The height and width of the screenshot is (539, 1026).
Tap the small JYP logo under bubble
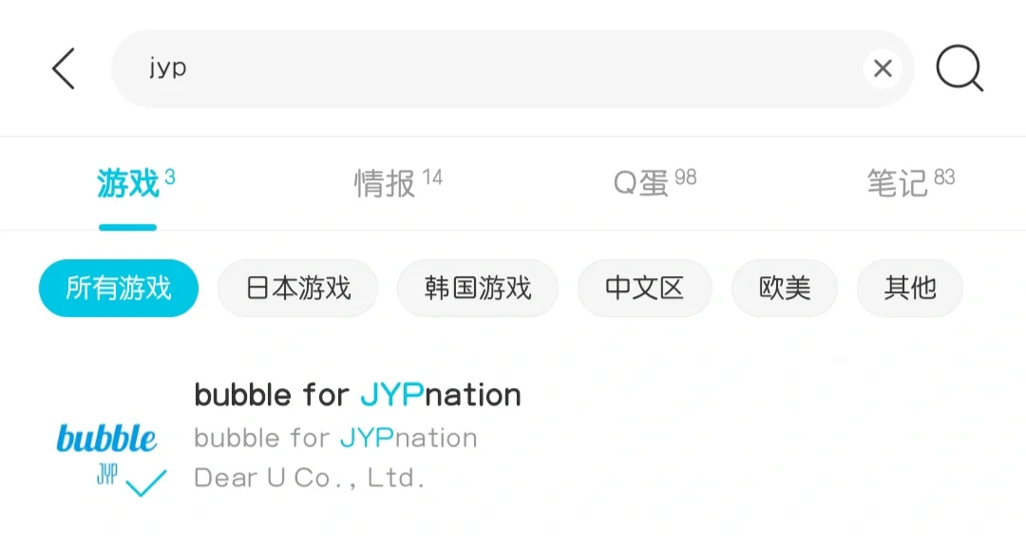tap(106, 476)
